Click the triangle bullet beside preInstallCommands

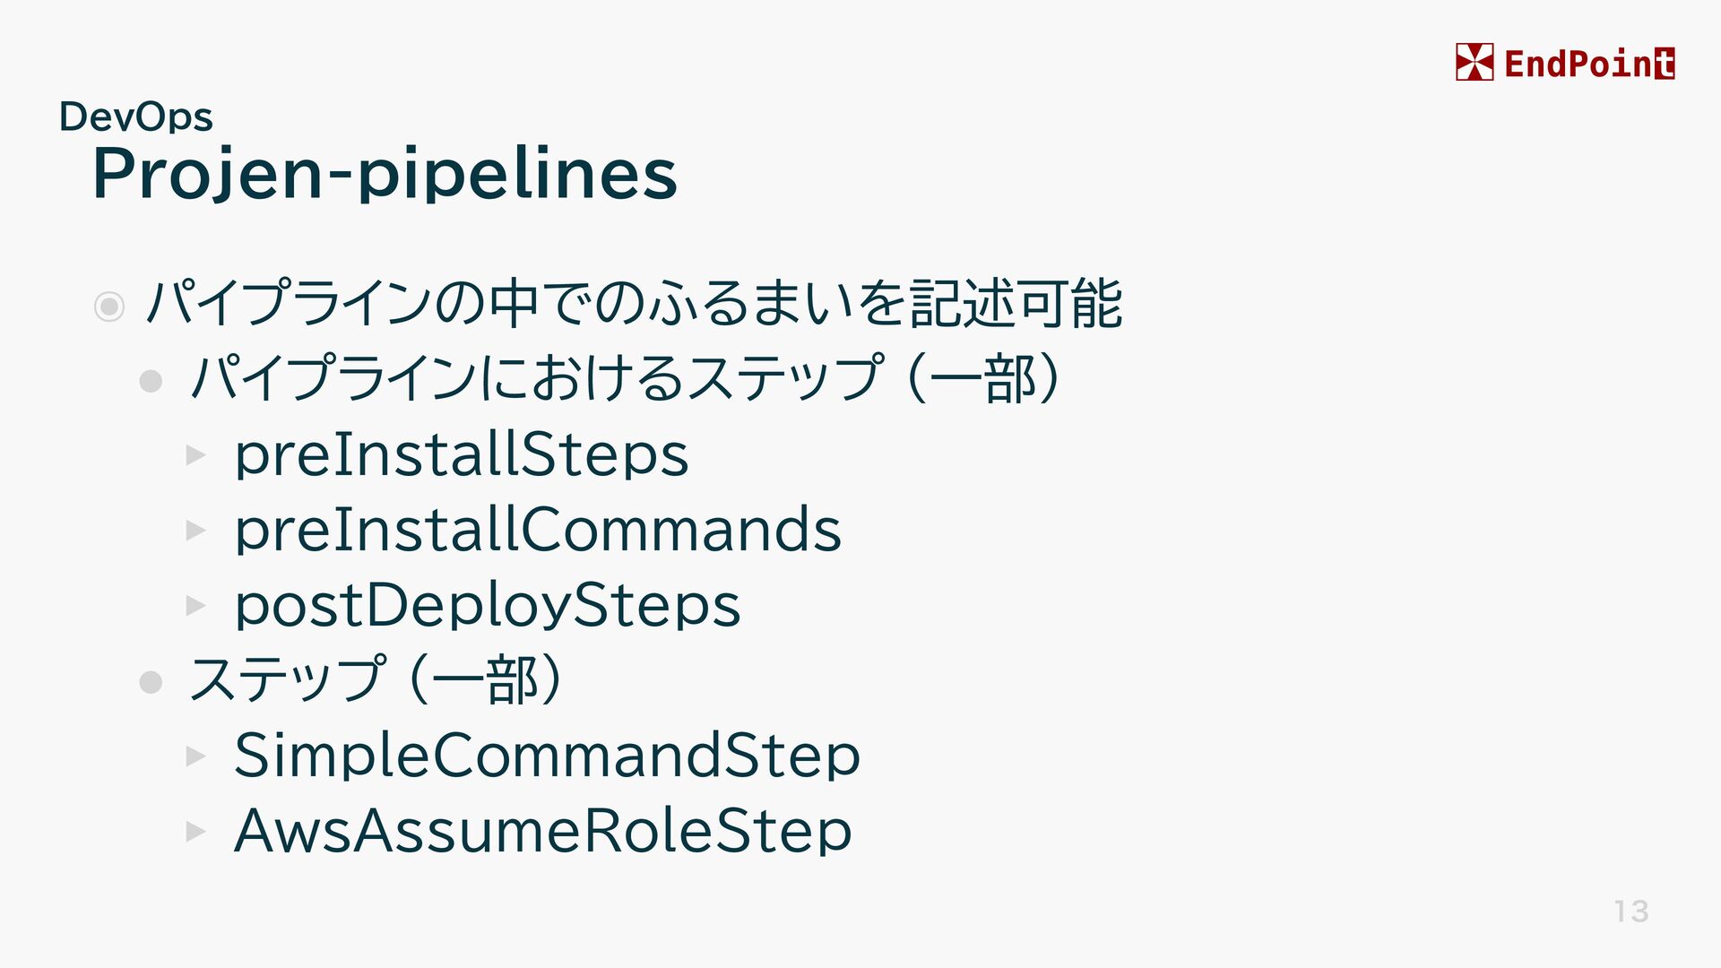click(x=195, y=531)
